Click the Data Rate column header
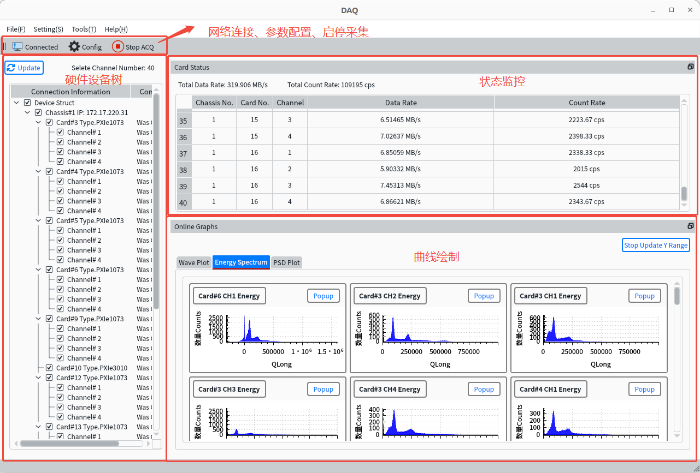The image size is (700, 473). (x=401, y=102)
